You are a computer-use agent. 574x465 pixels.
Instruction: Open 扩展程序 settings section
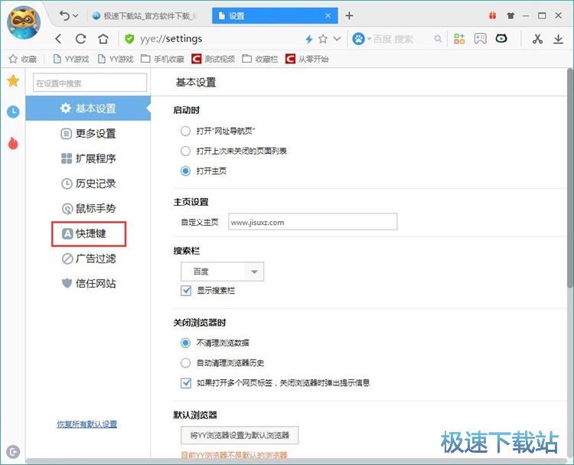88,158
